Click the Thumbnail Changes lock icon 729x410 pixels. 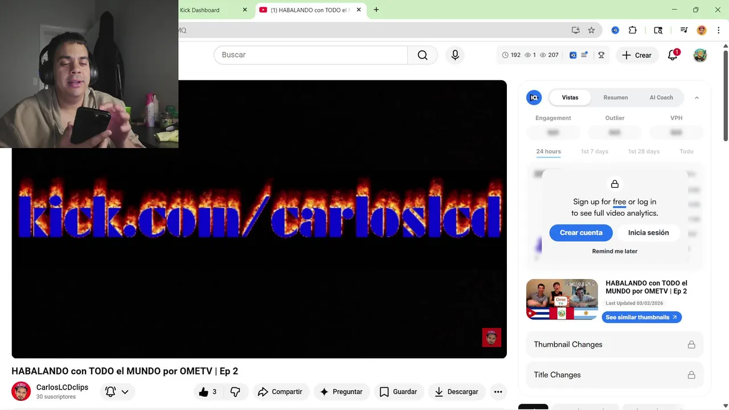tap(691, 345)
